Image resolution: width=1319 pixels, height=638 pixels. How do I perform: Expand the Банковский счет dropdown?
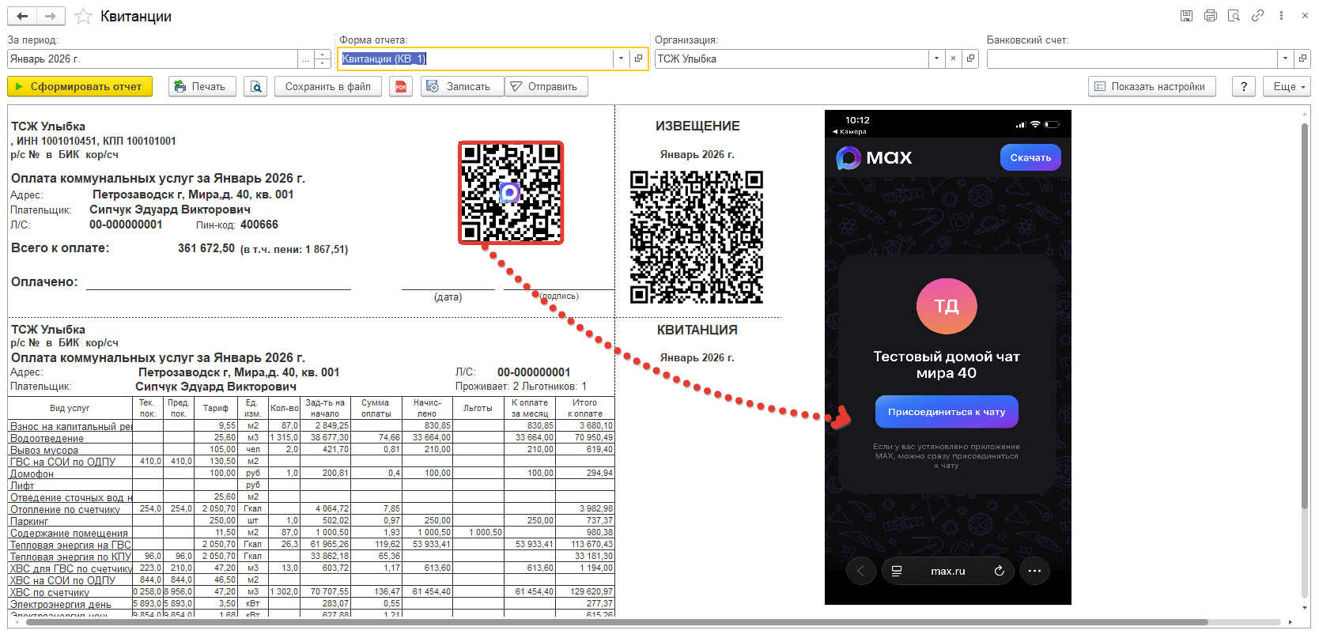point(1285,59)
